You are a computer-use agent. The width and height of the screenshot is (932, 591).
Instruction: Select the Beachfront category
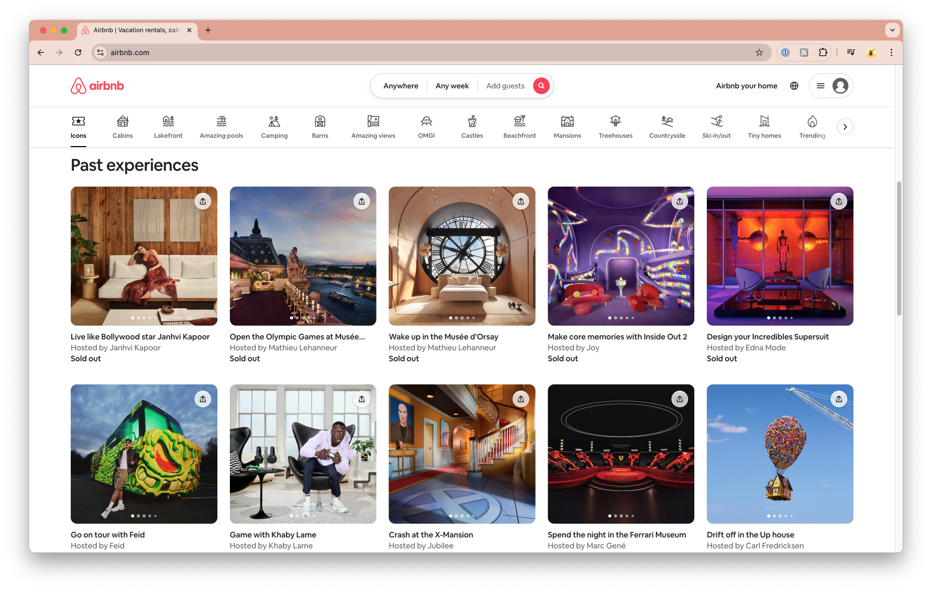click(x=520, y=127)
